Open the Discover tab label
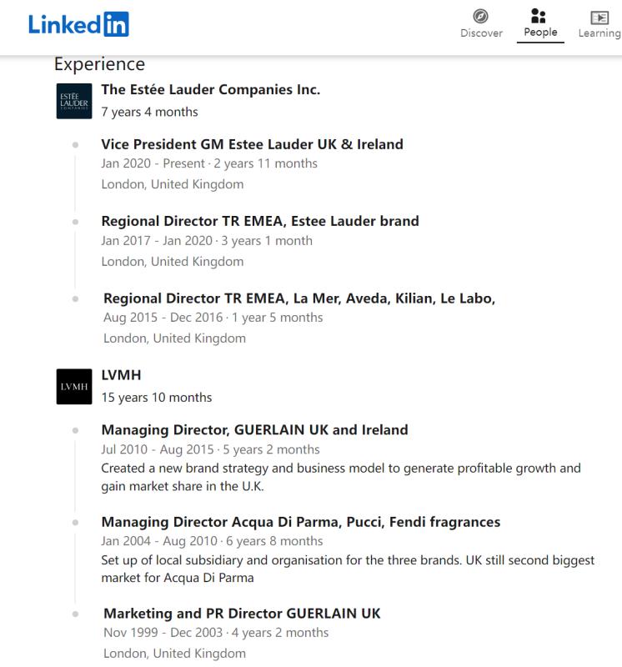The width and height of the screenshot is (622, 667). 481,33
